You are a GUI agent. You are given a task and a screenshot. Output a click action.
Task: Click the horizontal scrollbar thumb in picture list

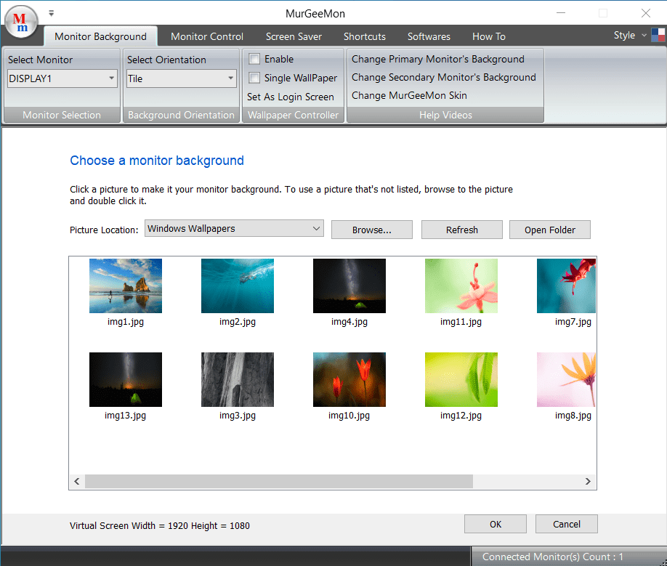click(x=278, y=482)
